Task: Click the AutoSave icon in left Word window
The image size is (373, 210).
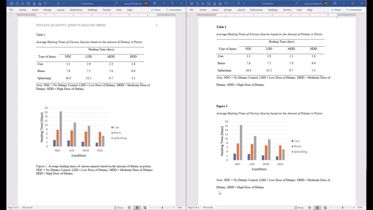Action: click(x=11, y=3)
